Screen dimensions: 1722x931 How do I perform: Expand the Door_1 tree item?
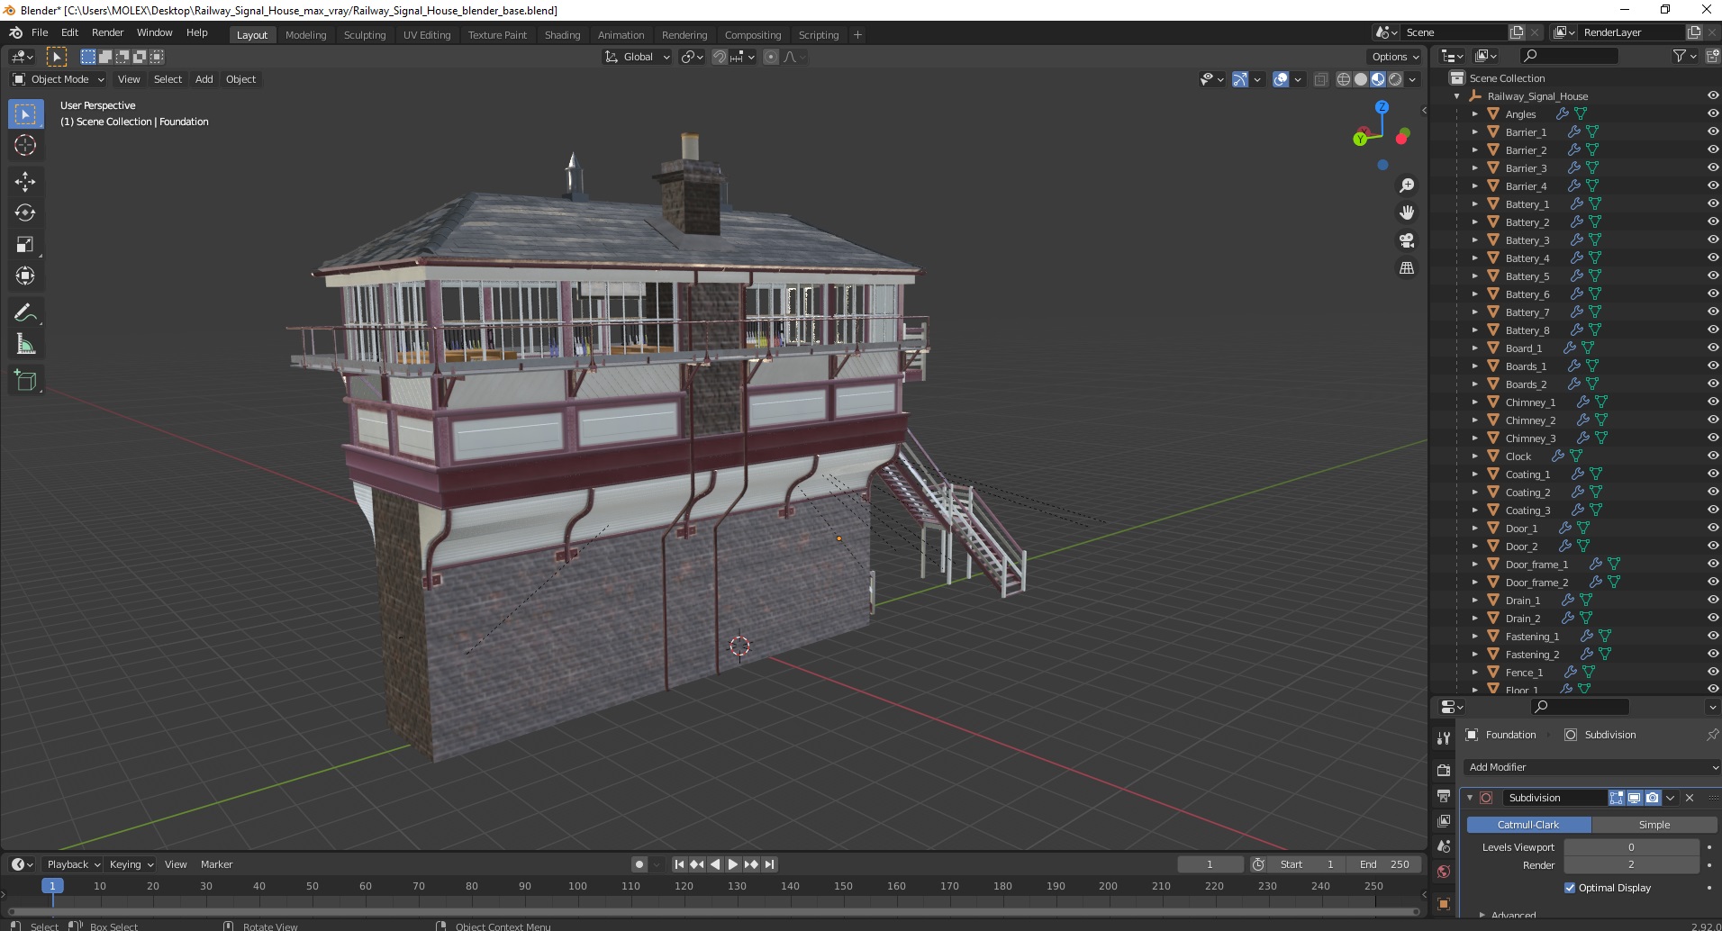coord(1474,529)
